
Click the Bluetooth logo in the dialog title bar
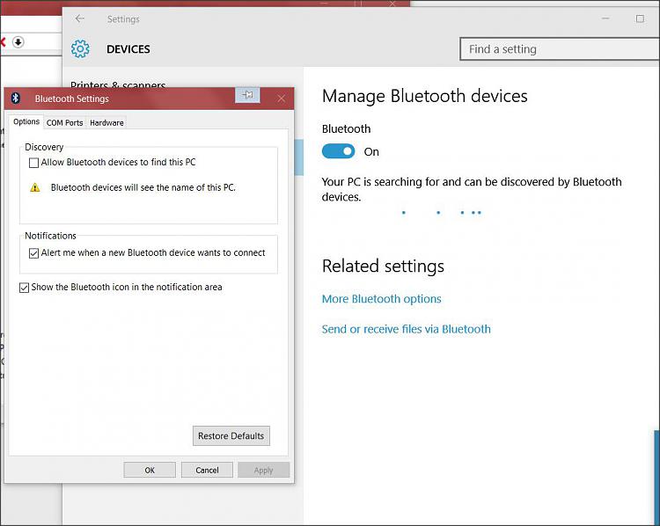pos(16,98)
